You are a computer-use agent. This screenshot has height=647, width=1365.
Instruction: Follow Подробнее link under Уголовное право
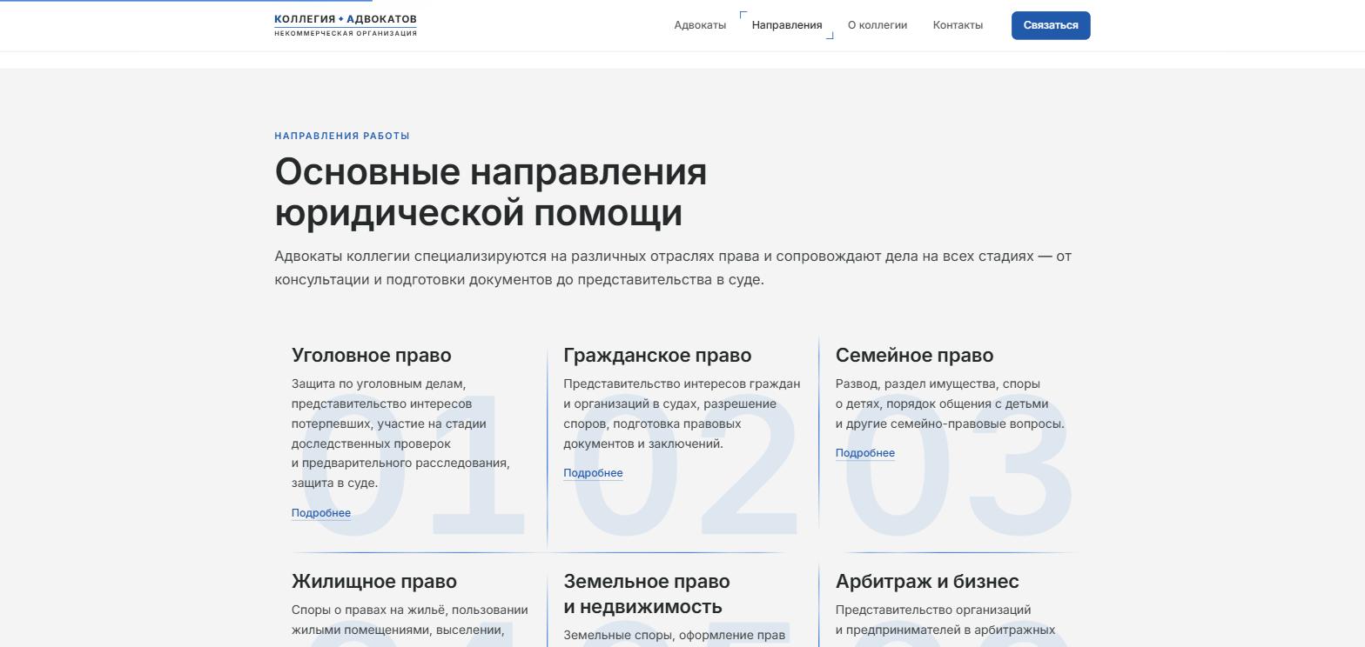[321, 513]
